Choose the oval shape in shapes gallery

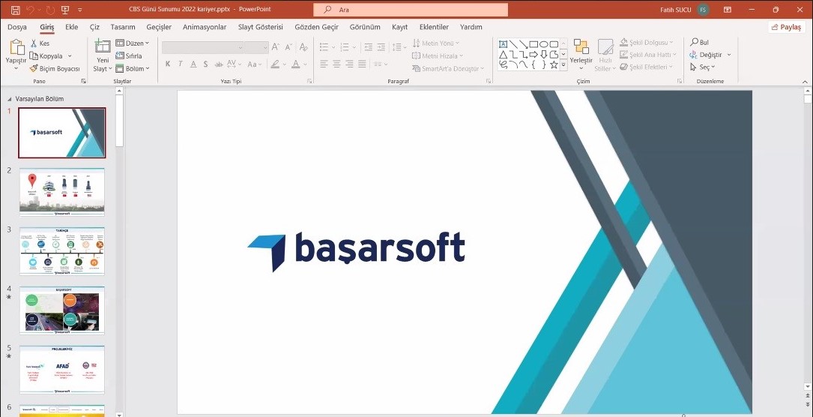544,44
